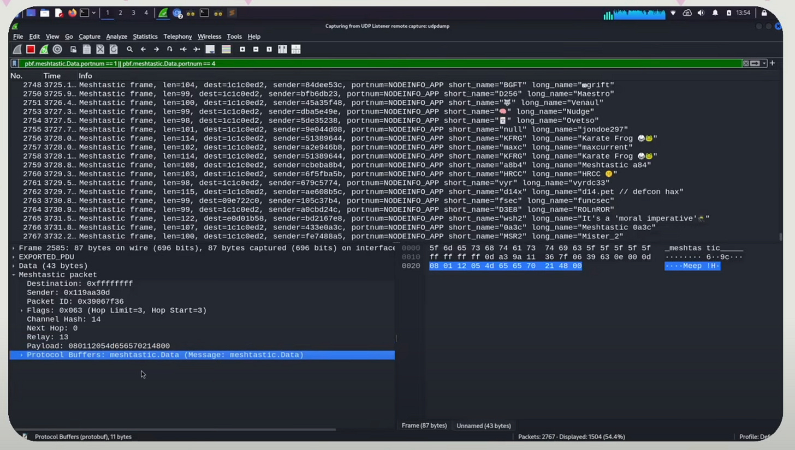The height and width of the screenshot is (450, 795).
Task: Open a capture file icon
Action: [x=73, y=50]
